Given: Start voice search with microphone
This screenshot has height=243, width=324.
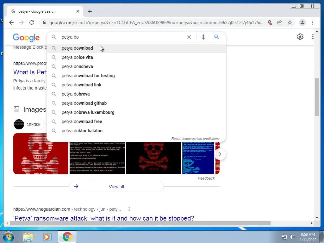Looking at the screenshot, I should pos(203,37).
